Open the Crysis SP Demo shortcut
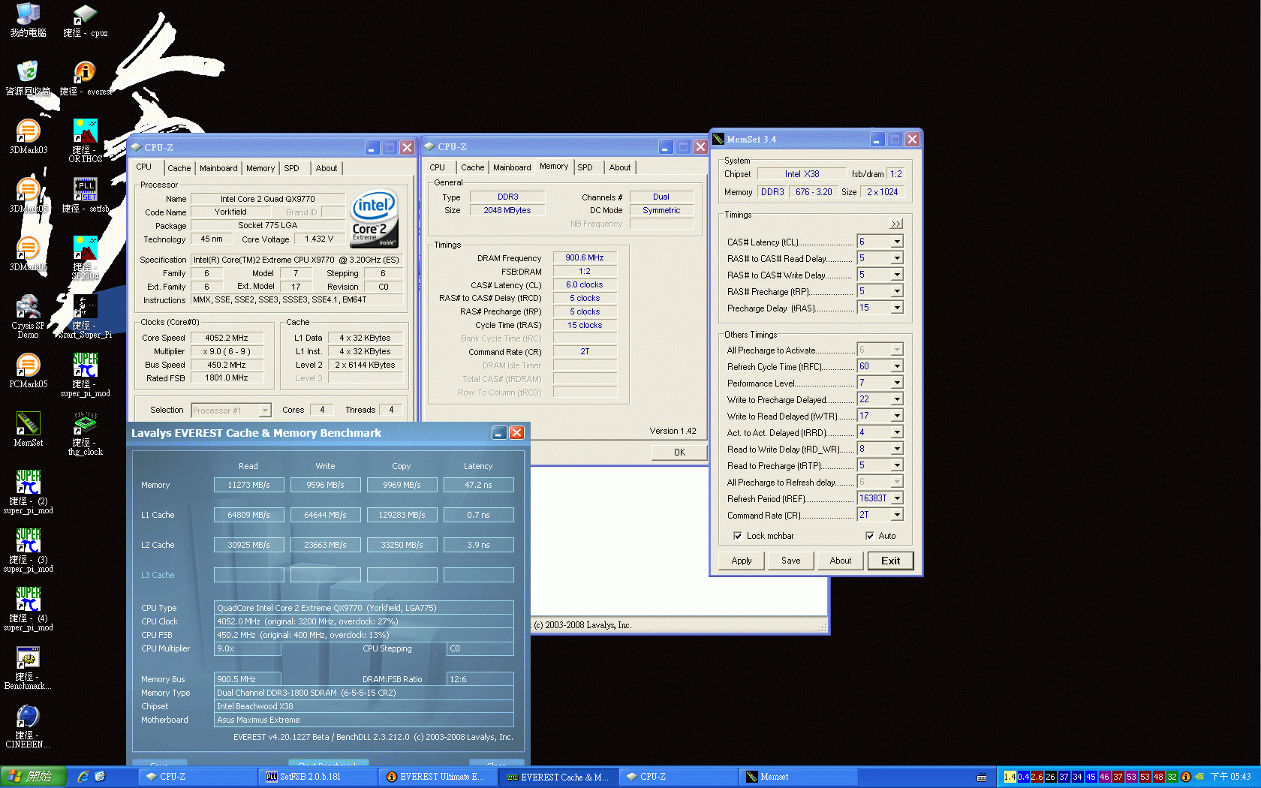The image size is (1261, 788). click(x=29, y=308)
